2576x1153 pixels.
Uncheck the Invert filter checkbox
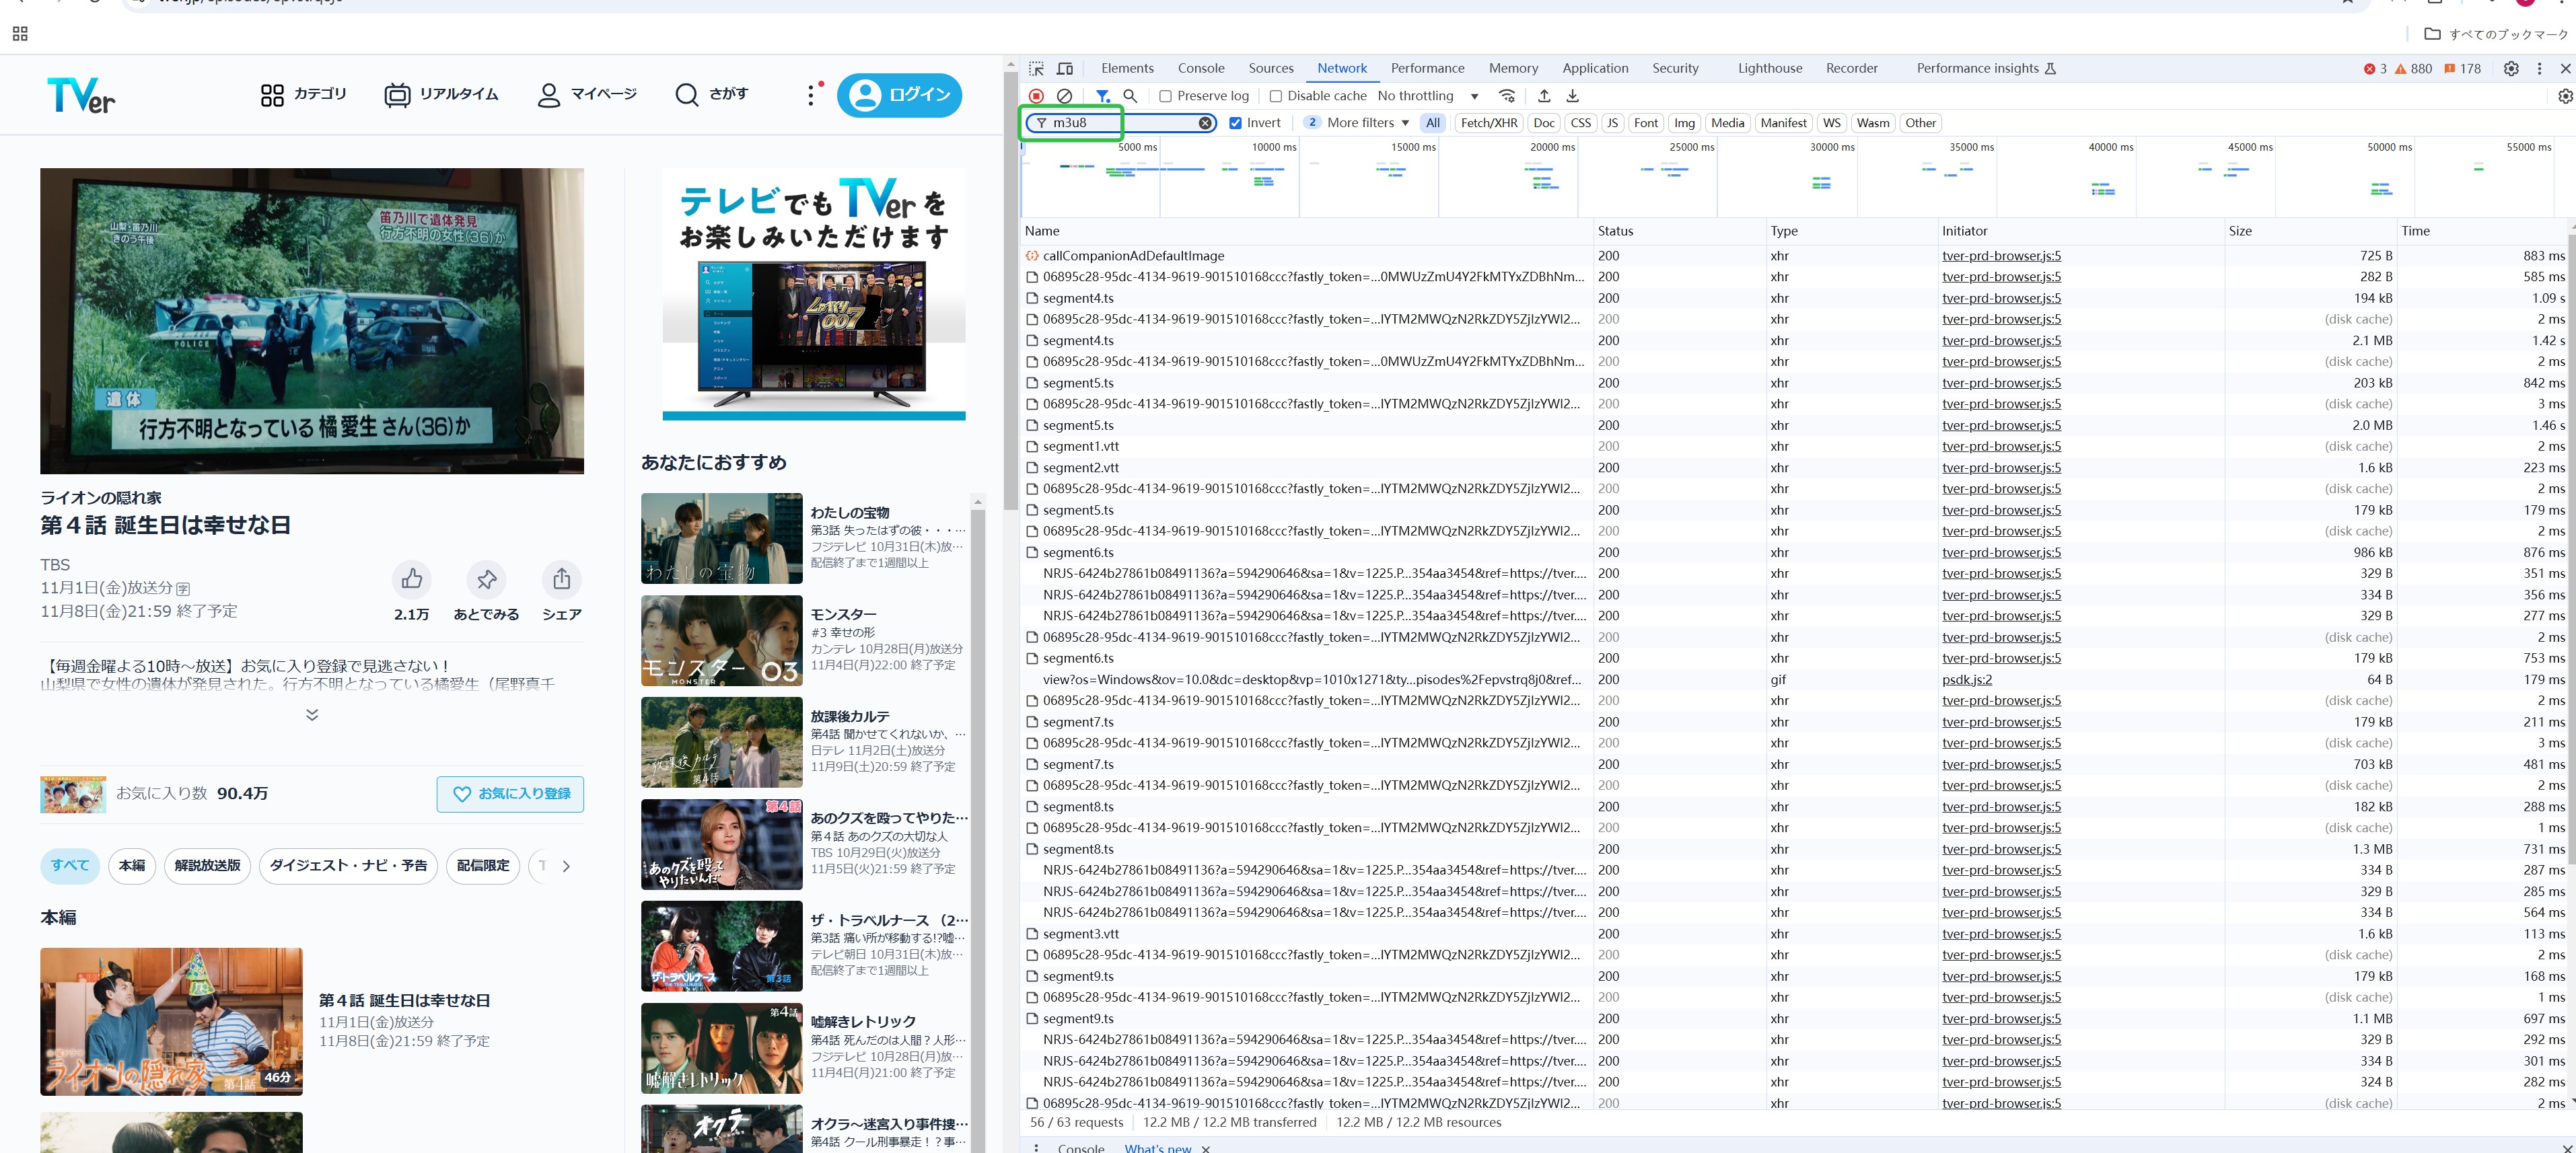pyautogui.click(x=1237, y=122)
